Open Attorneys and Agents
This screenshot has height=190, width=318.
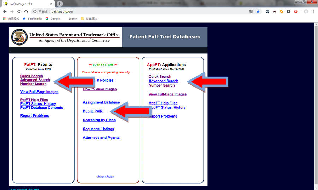coord(101,138)
